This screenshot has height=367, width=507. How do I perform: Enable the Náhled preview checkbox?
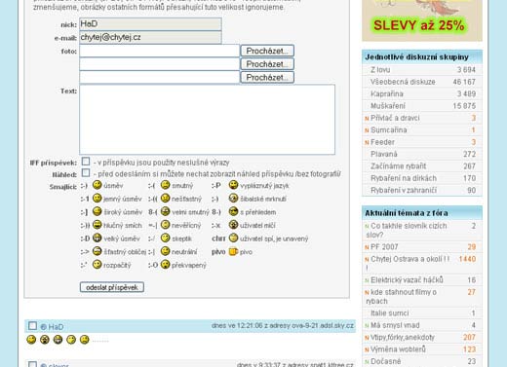point(86,172)
